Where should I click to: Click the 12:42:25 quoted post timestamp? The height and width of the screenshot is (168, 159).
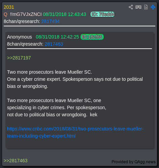57,37
